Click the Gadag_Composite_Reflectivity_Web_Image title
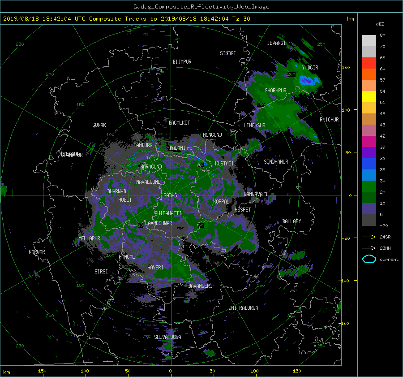 pyautogui.click(x=201, y=7)
